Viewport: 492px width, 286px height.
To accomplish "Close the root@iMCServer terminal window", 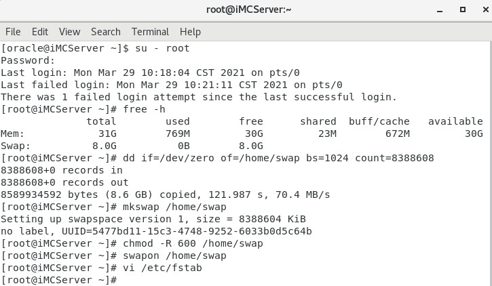I will click(x=485, y=9).
